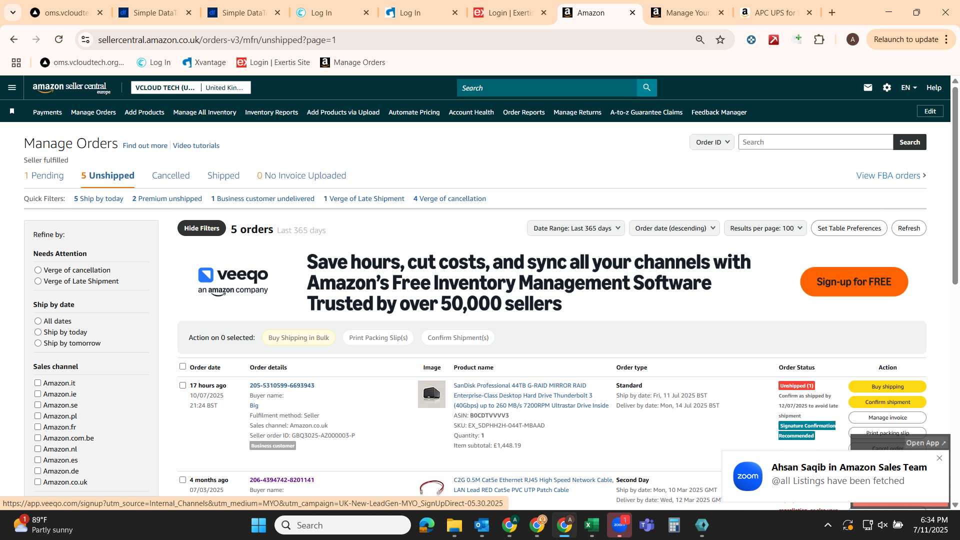Switch to the Cancelled orders tab
The width and height of the screenshot is (960, 540).
coord(171,175)
